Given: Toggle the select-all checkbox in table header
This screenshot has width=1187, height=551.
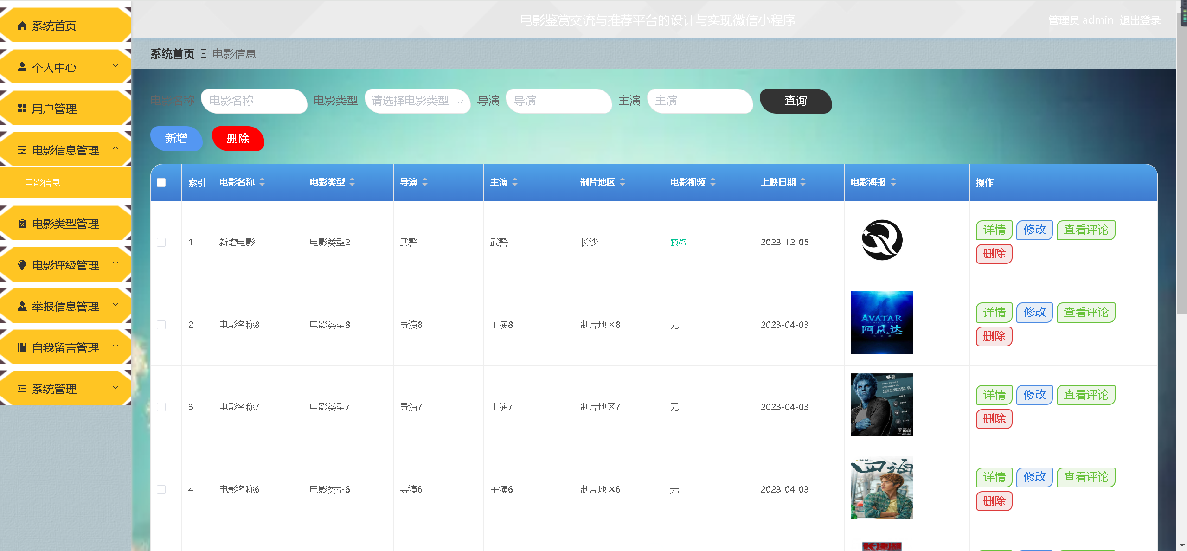Looking at the screenshot, I should click(x=161, y=182).
